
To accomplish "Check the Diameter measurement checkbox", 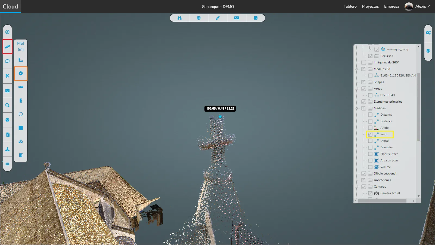I will click(x=370, y=147).
